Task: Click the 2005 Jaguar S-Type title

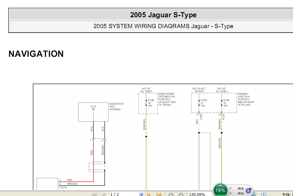Action: [163, 15]
